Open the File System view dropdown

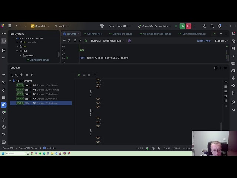click(x=18, y=34)
